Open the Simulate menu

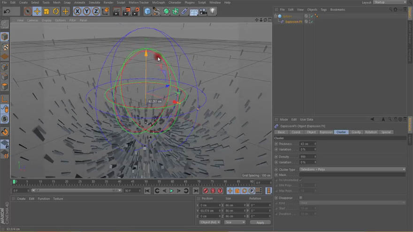tap(94, 2)
